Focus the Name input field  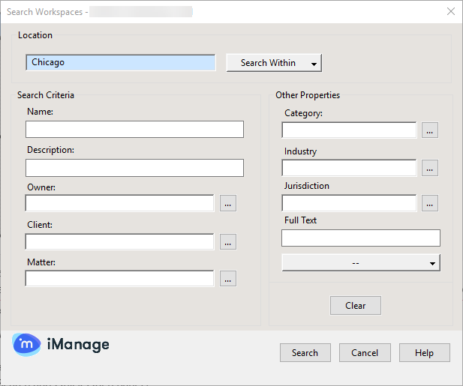(x=134, y=130)
